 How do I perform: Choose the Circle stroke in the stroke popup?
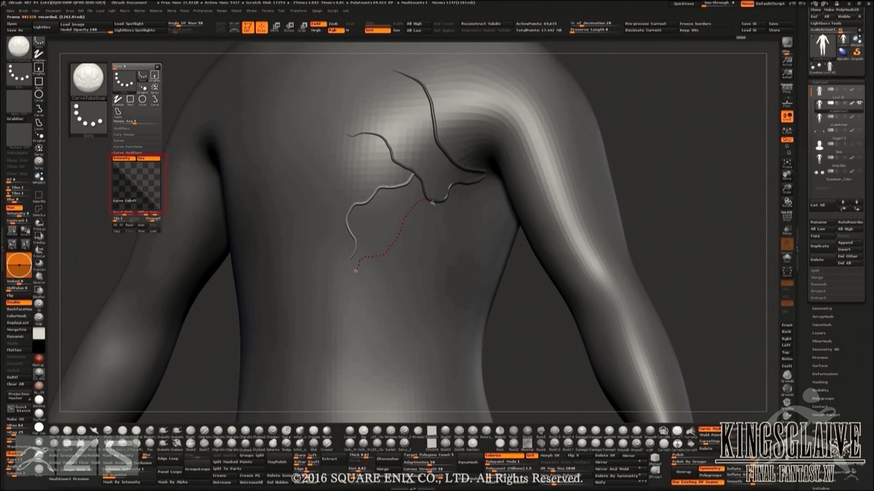pyautogui.click(x=143, y=100)
